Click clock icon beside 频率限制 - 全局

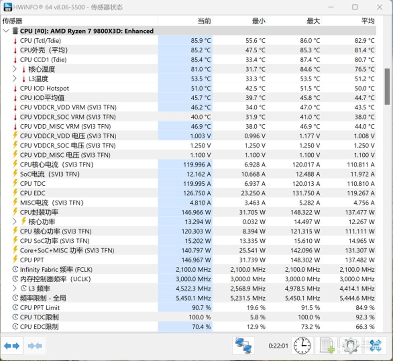15,298
